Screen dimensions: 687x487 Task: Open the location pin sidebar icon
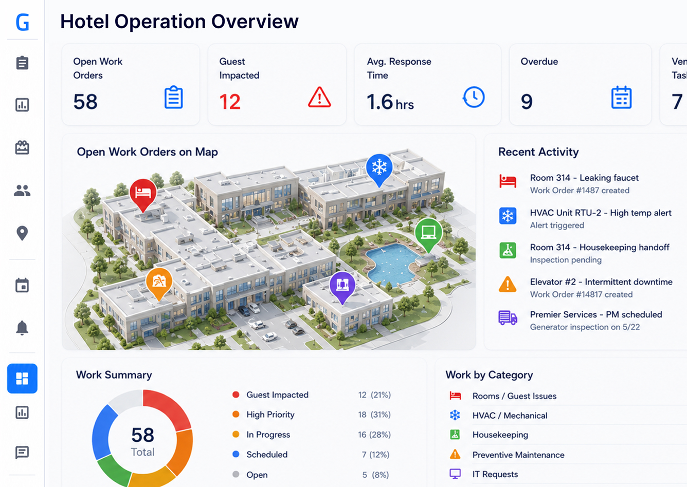22,233
